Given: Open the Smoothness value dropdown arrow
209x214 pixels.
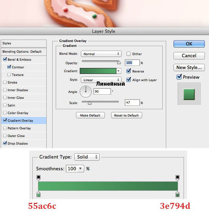Looking at the screenshot, I should click(80, 169).
